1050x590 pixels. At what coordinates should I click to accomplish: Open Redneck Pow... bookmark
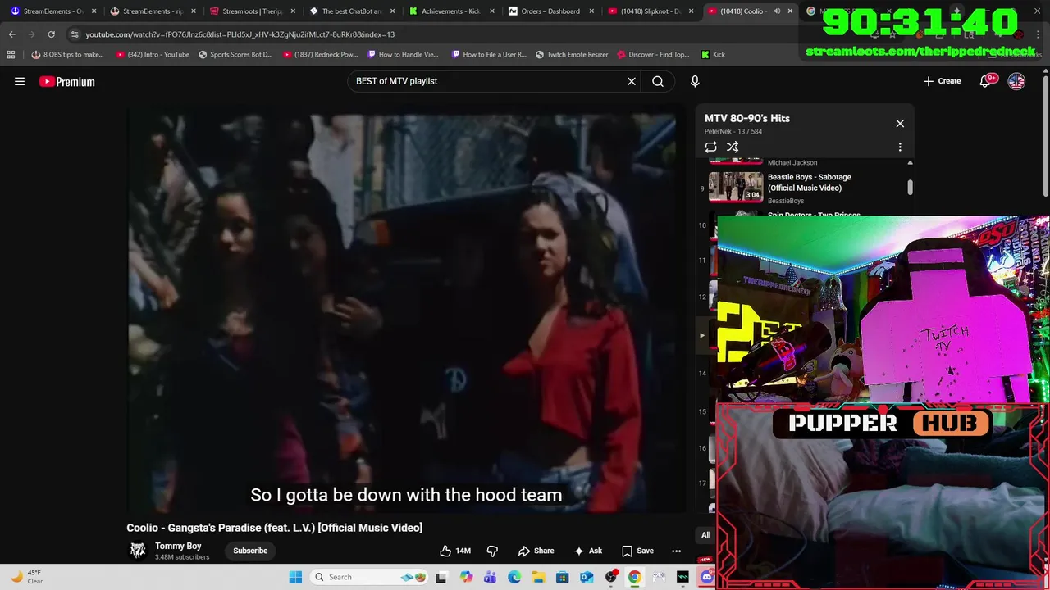[321, 55]
